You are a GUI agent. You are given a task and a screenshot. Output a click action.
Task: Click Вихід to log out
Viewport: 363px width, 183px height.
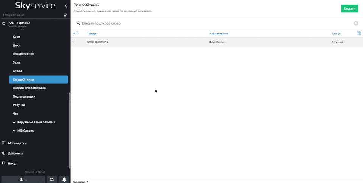pos(12,164)
